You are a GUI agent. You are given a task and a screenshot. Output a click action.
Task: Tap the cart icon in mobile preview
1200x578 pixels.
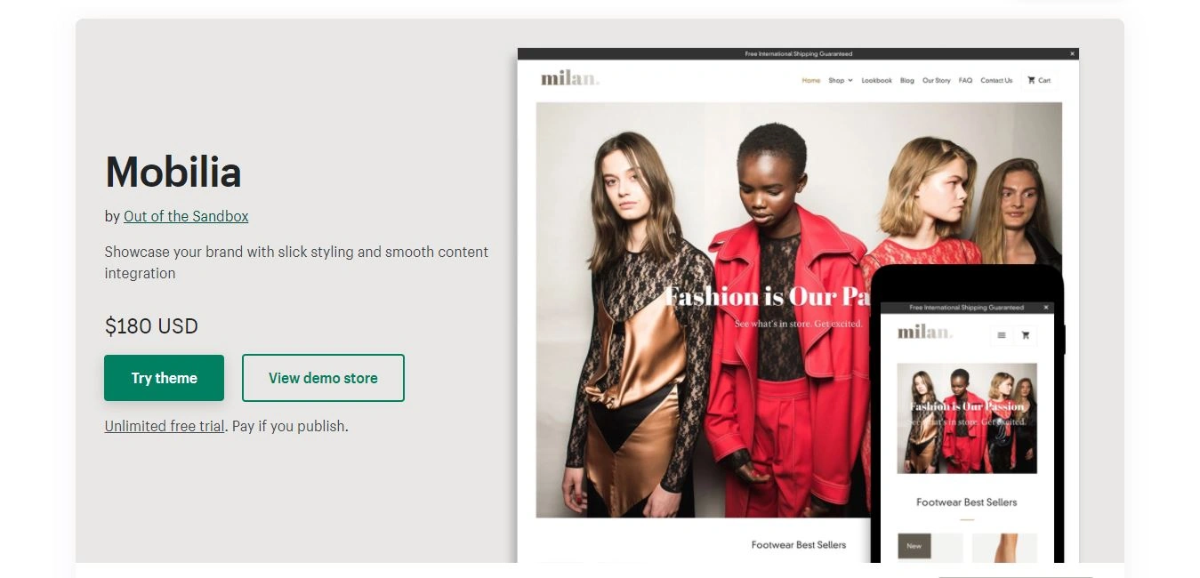1026,335
